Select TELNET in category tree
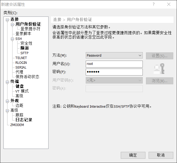 (x=21, y=58)
